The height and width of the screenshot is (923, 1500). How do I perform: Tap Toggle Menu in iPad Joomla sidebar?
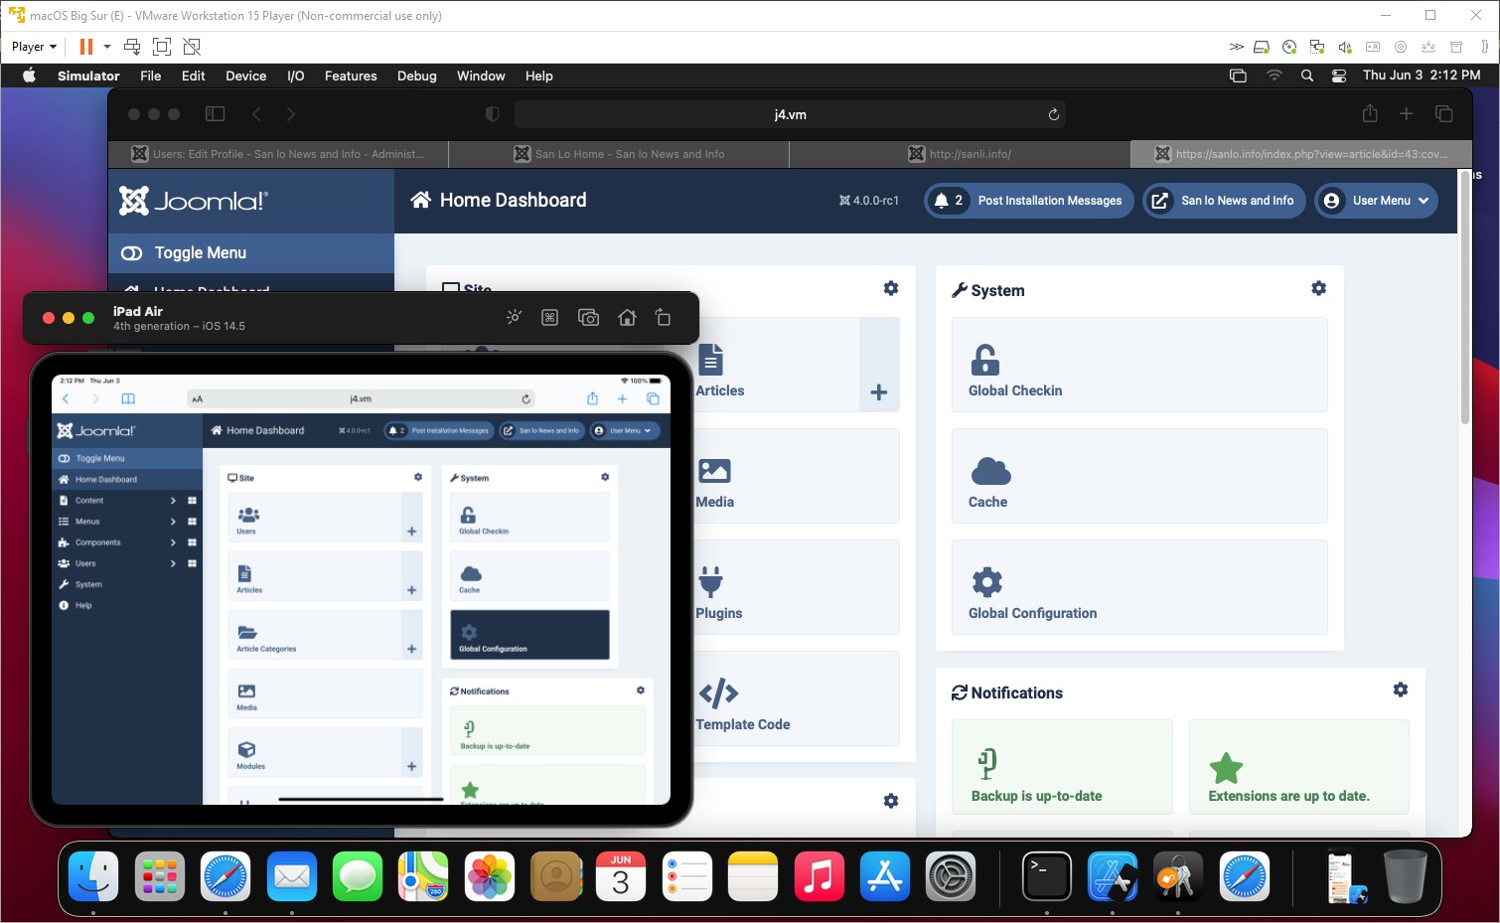pos(127,458)
